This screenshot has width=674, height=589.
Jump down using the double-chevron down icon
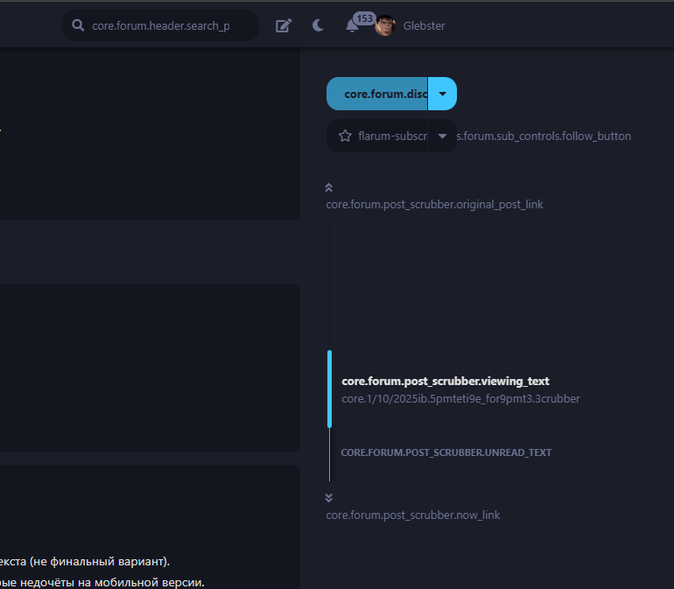[329, 497]
